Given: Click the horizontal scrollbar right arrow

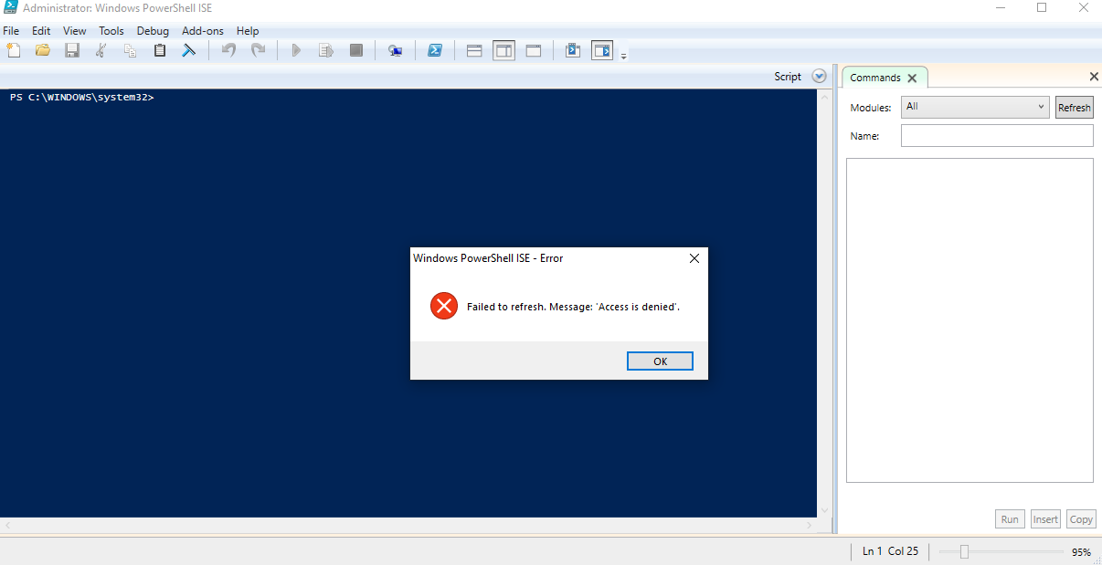Looking at the screenshot, I should click(810, 526).
